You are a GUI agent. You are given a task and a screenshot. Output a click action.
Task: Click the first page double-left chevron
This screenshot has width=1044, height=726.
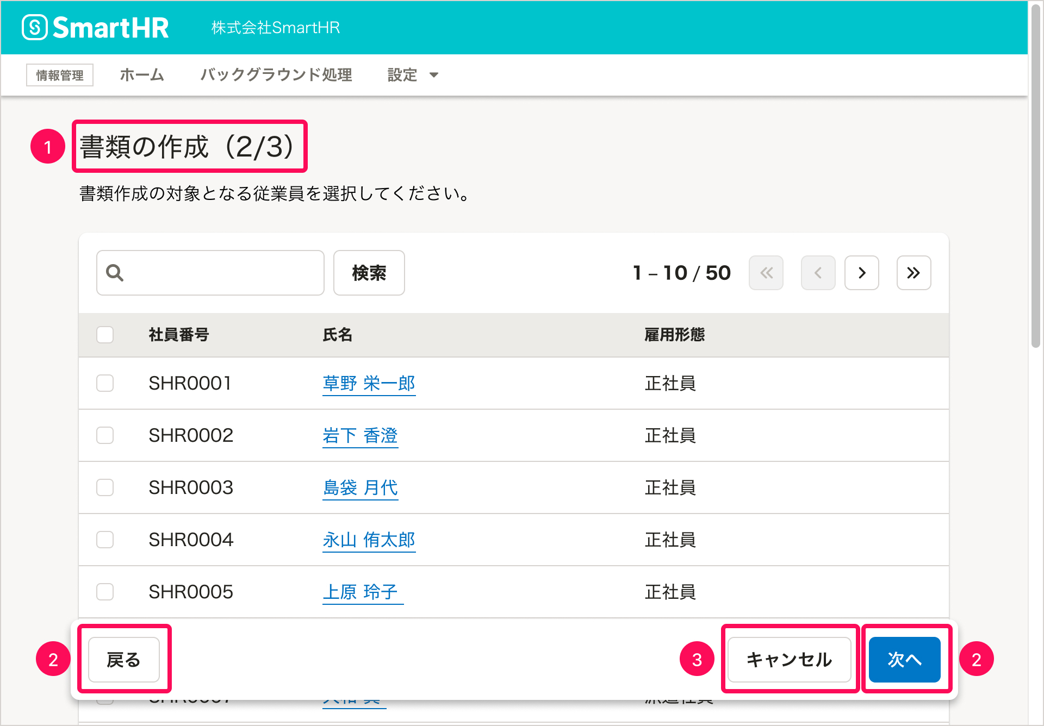coord(766,273)
